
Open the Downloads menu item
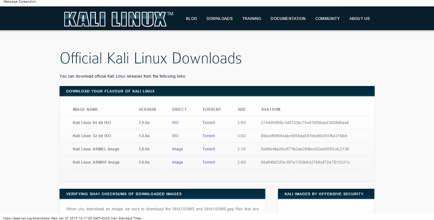pos(219,19)
